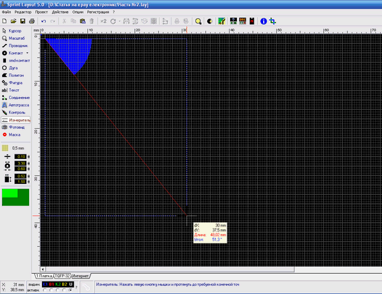Activate the Автотрасса autoroute tool

click(16, 105)
